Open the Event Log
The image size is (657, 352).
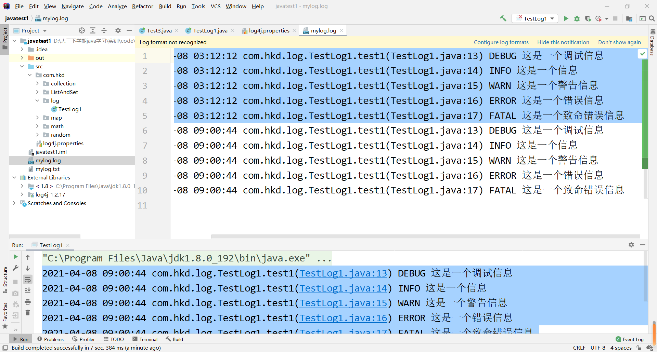(x=630, y=339)
